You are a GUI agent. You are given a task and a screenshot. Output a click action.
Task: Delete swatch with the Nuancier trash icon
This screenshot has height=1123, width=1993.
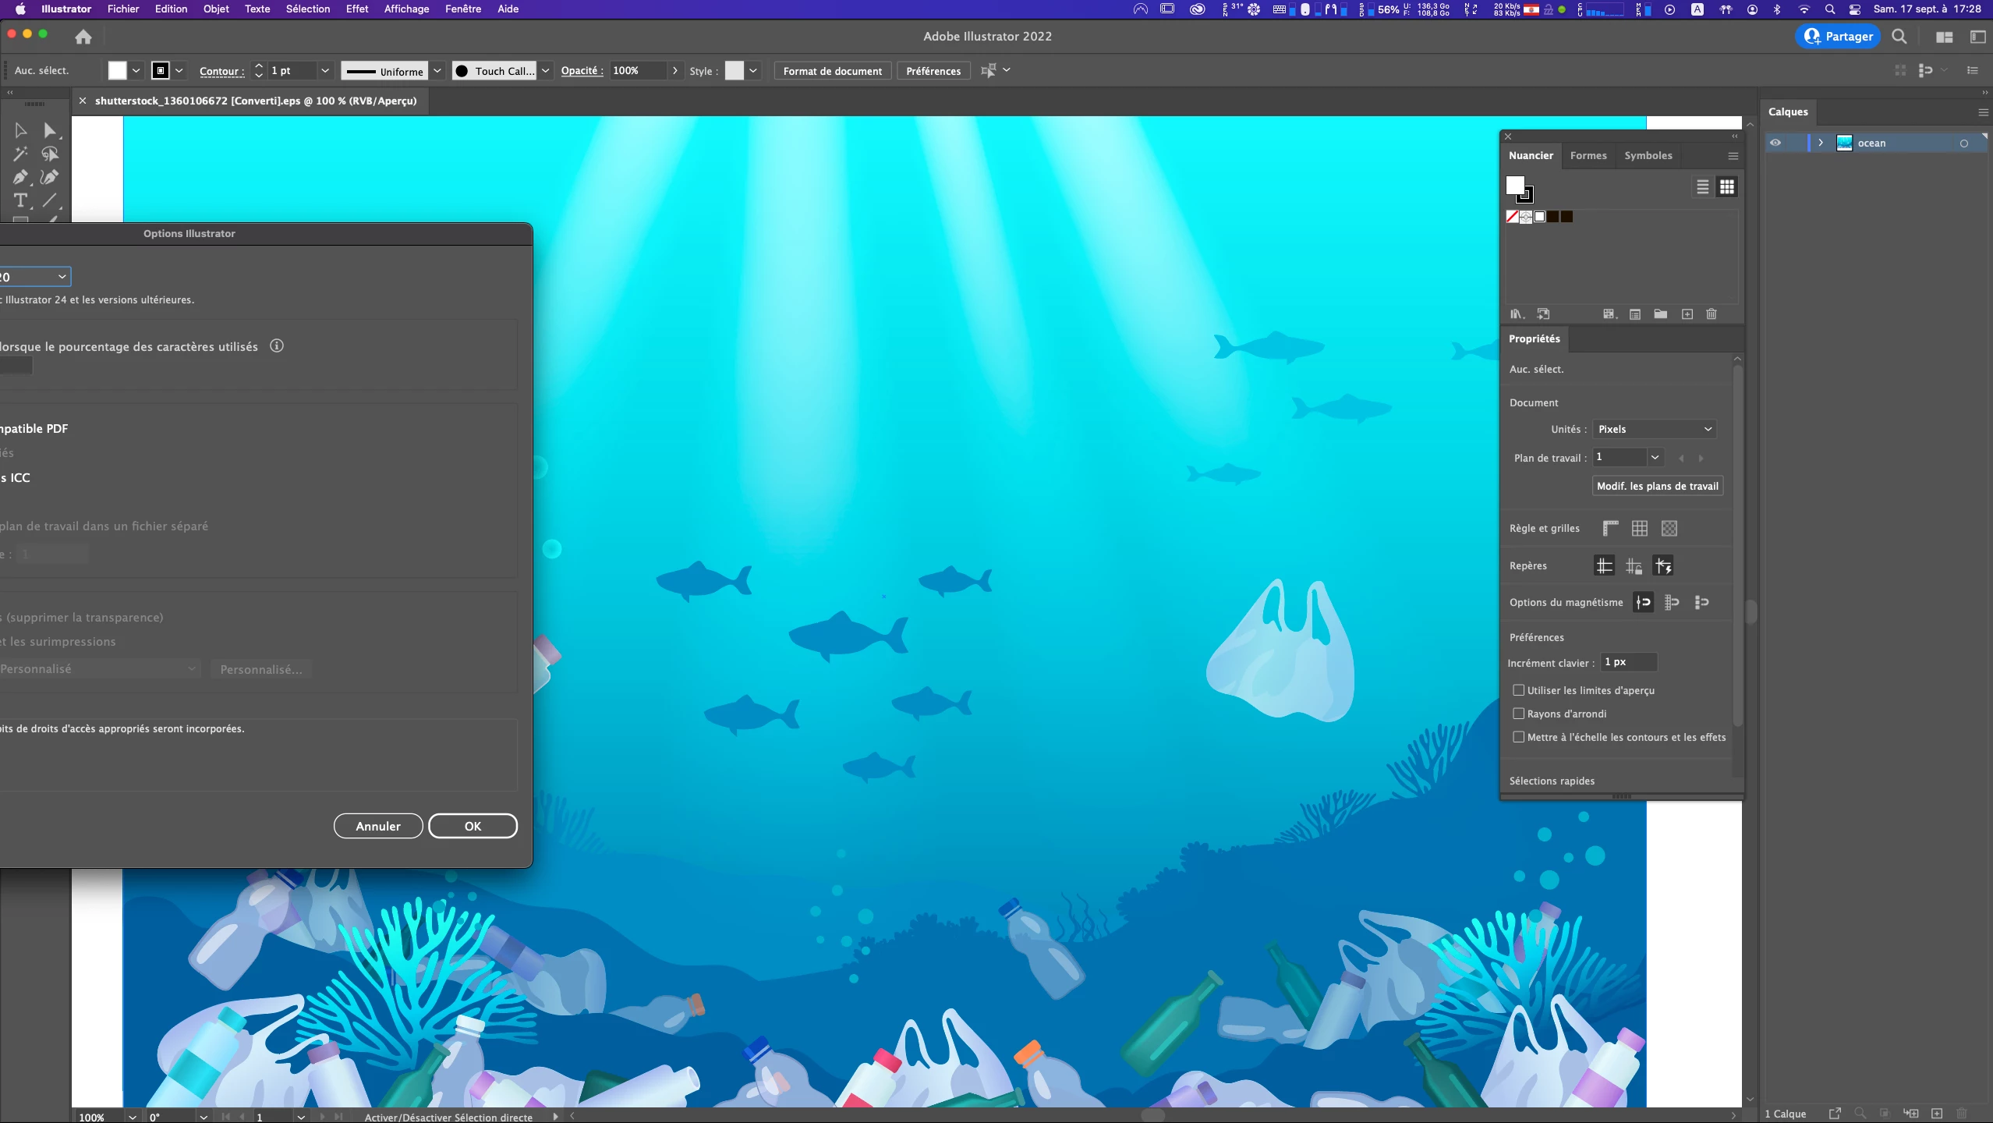[x=1711, y=314]
